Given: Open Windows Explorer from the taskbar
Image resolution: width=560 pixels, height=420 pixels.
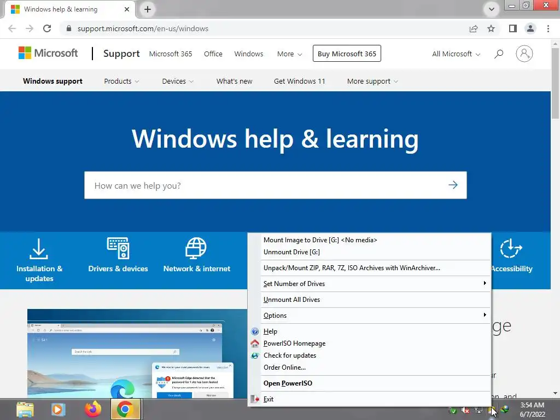Looking at the screenshot, I should [25, 409].
